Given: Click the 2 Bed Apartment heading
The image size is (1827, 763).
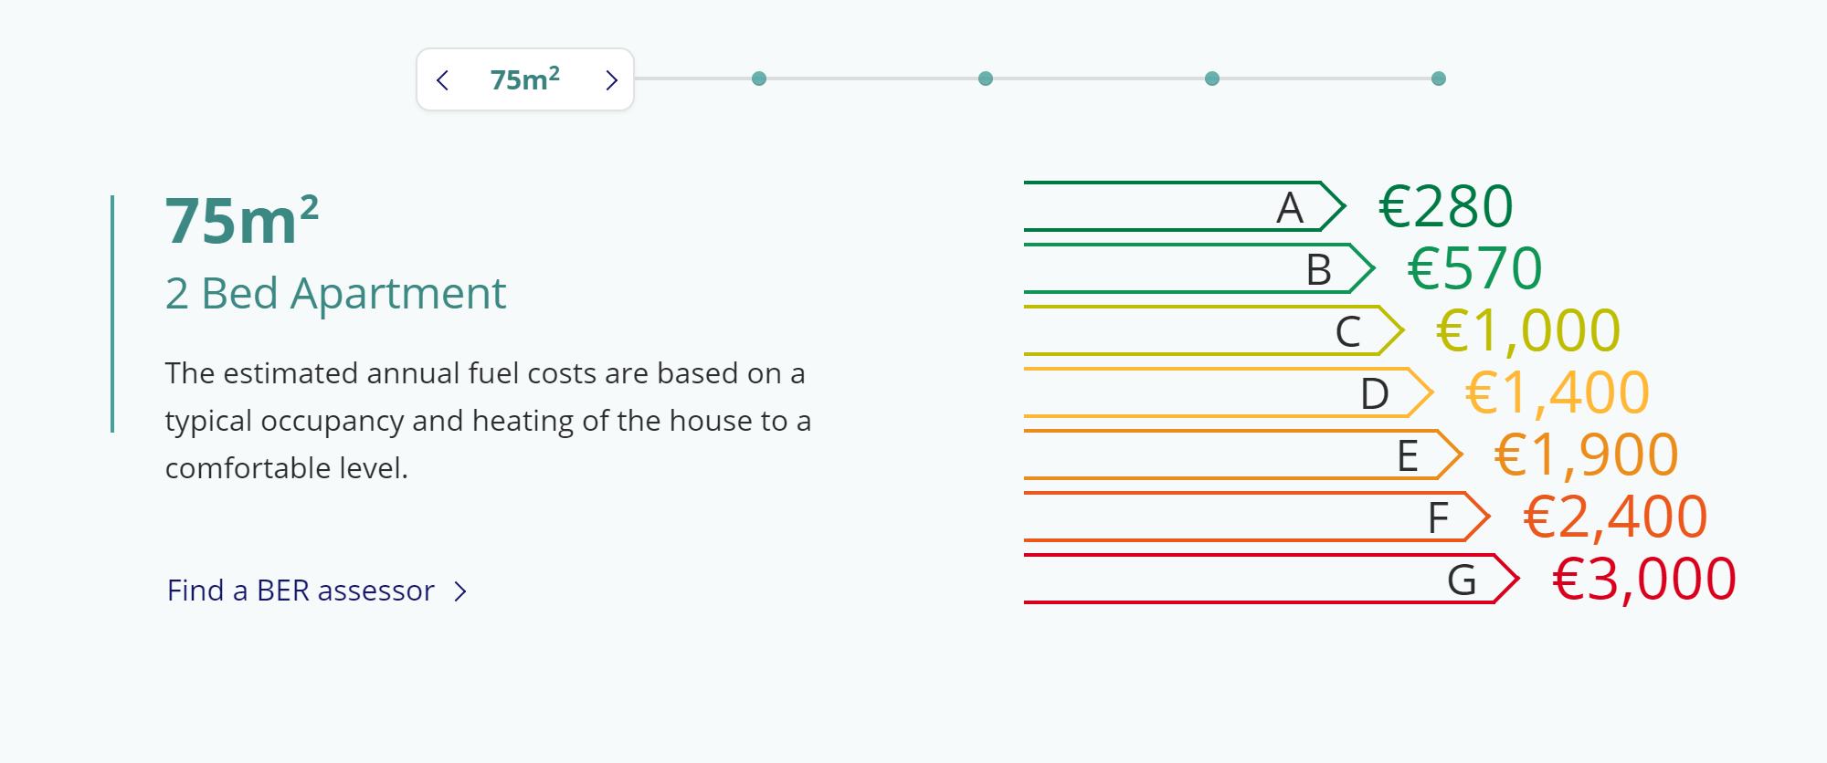Looking at the screenshot, I should click(335, 294).
